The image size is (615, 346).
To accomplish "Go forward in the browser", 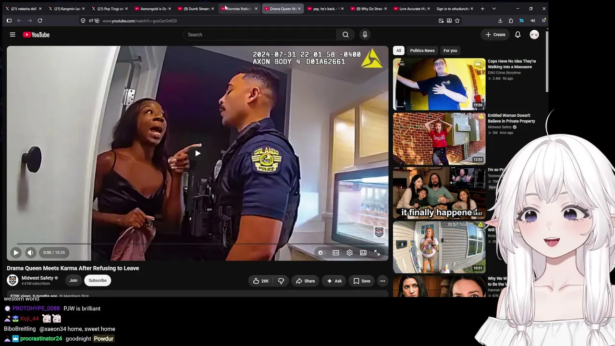I will pos(29,21).
